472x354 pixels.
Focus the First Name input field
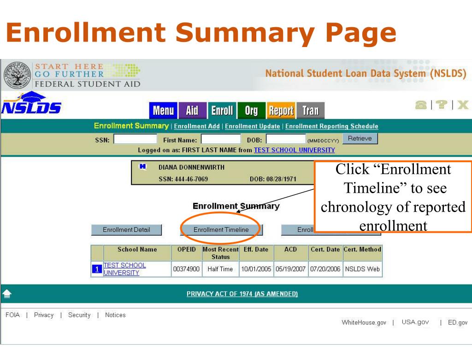221,139
